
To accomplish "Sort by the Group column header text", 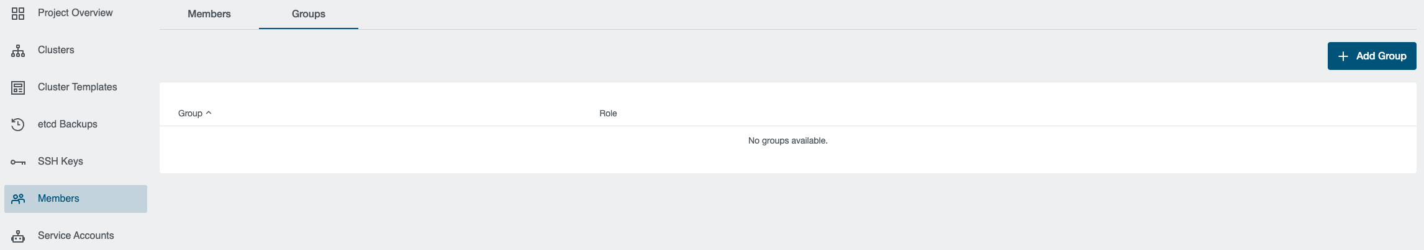I will 190,113.
